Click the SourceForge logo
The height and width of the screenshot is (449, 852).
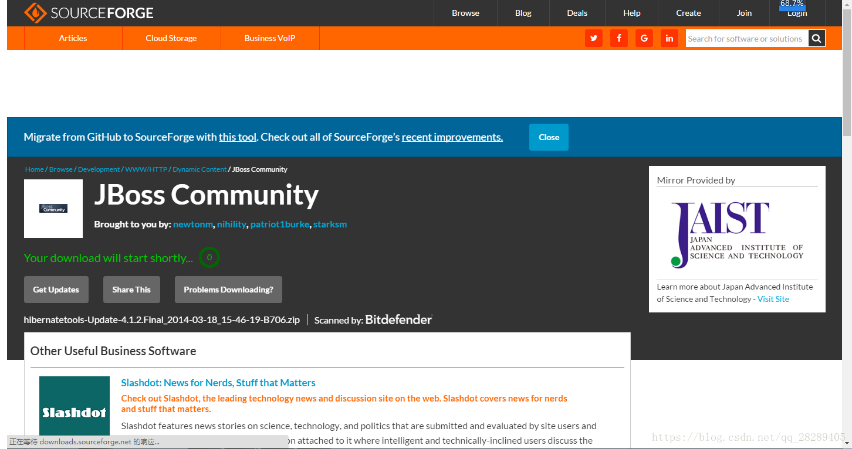89,12
